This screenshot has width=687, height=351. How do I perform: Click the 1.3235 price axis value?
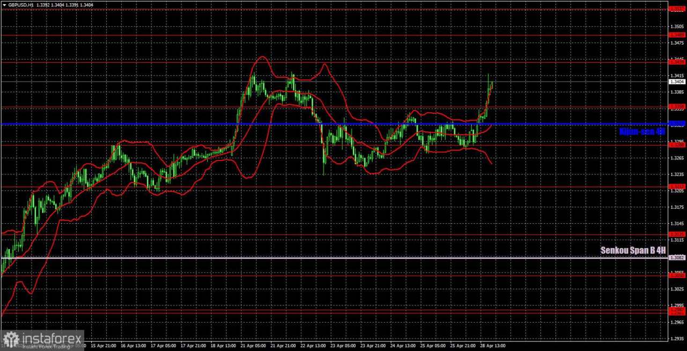(677, 174)
